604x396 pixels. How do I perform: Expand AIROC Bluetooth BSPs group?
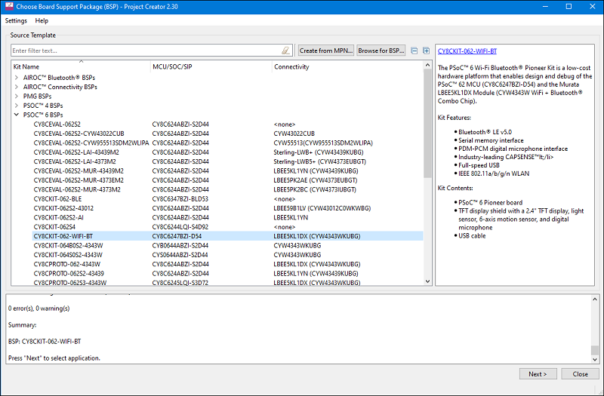click(17, 78)
